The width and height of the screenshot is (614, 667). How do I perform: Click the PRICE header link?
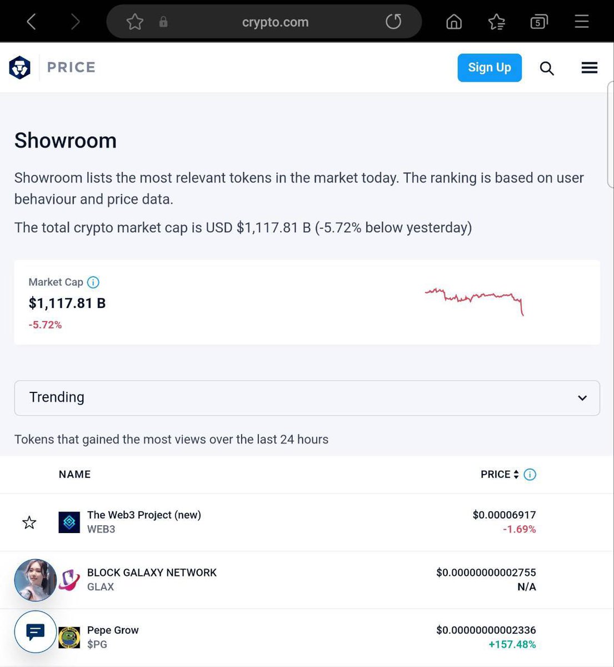(71, 67)
